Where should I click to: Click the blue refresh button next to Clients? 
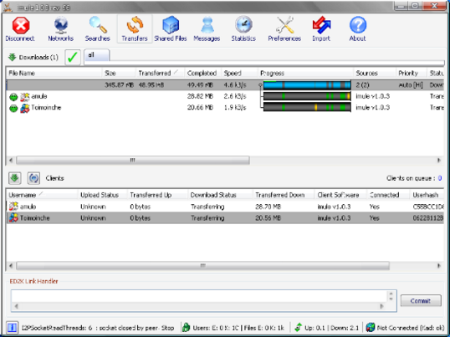point(33,178)
